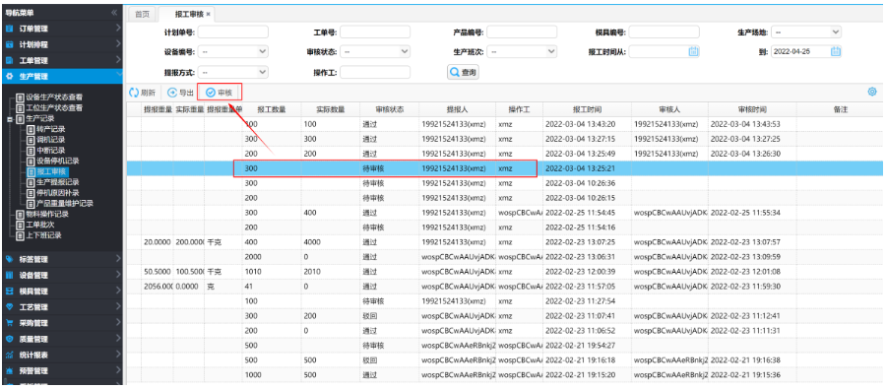Screen dimensions: 886x389
Task: Click the 备注 column header
Action: [840, 109]
